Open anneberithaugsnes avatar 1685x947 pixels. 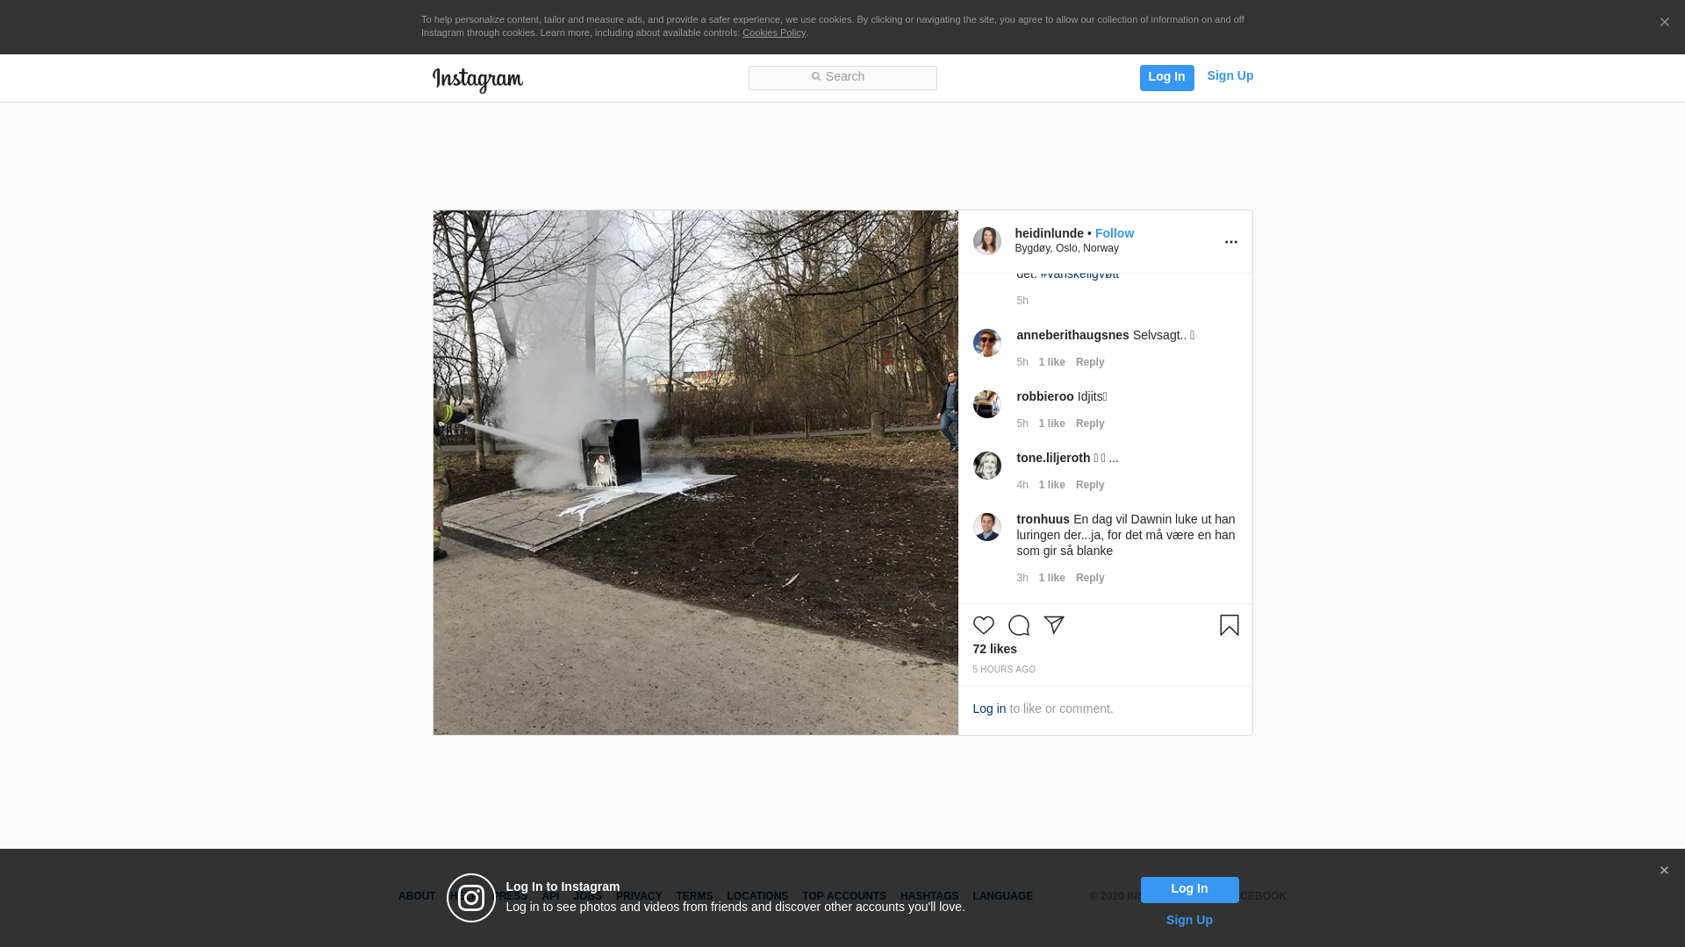(987, 343)
